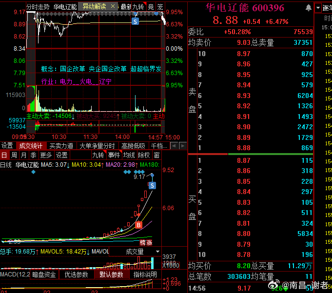Toggle the 均线 moving average lines

pyautogui.click(x=129, y=155)
